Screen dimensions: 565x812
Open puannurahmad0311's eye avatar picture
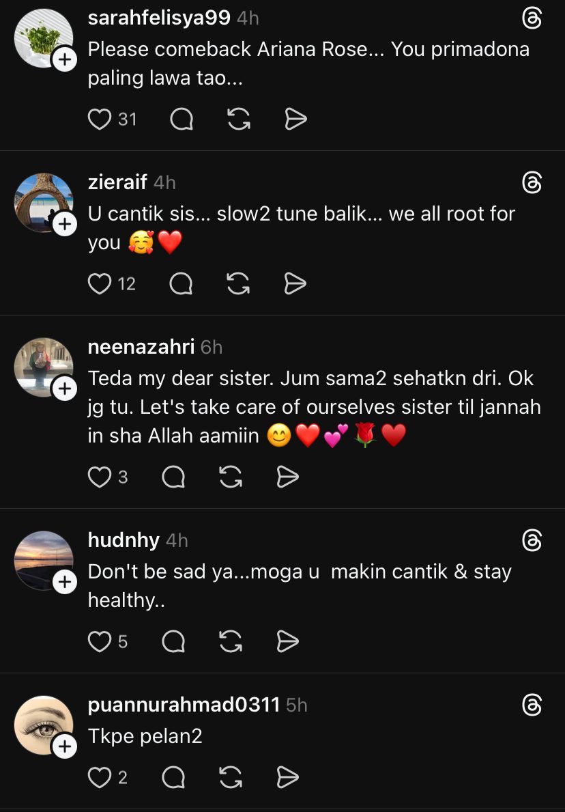[x=42, y=724]
